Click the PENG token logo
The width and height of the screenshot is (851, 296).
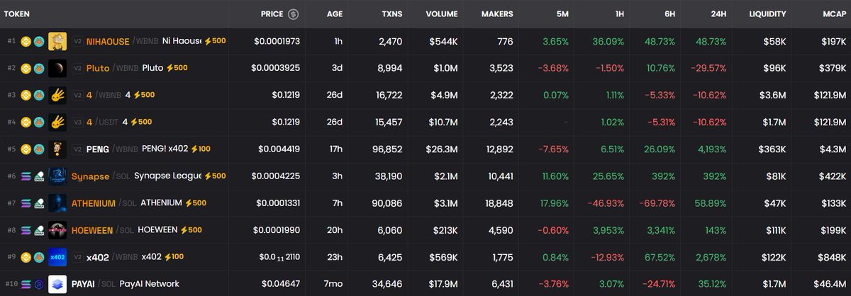pos(58,149)
